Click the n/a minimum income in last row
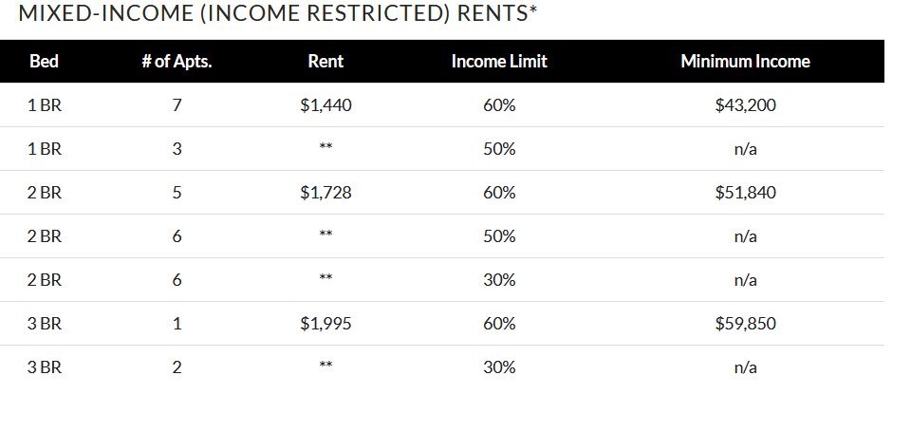Image resolution: width=911 pixels, height=432 pixels. click(745, 367)
